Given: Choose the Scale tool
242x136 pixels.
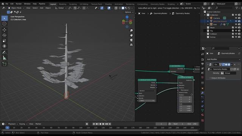Looking at the screenshot, I should click(x=4, y=41).
